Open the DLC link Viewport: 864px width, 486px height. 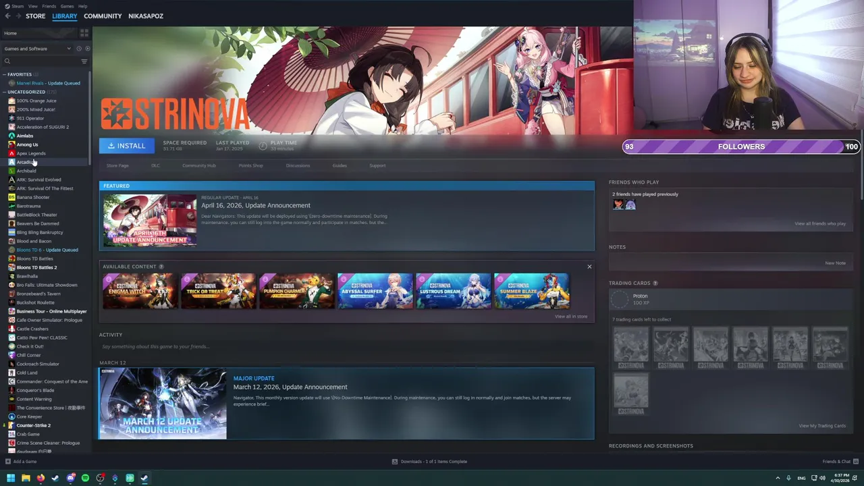(155, 165)
